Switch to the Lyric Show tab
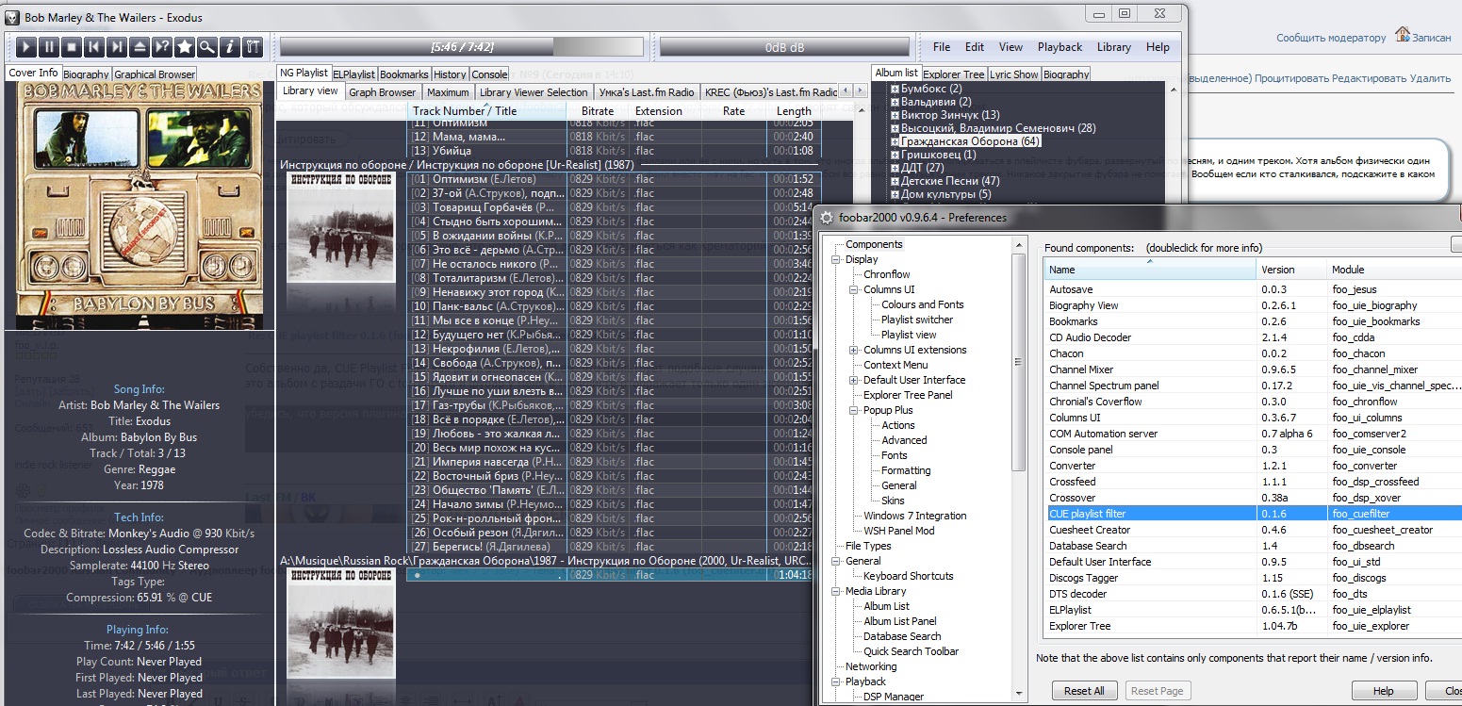 click(x=1014, y=74)
